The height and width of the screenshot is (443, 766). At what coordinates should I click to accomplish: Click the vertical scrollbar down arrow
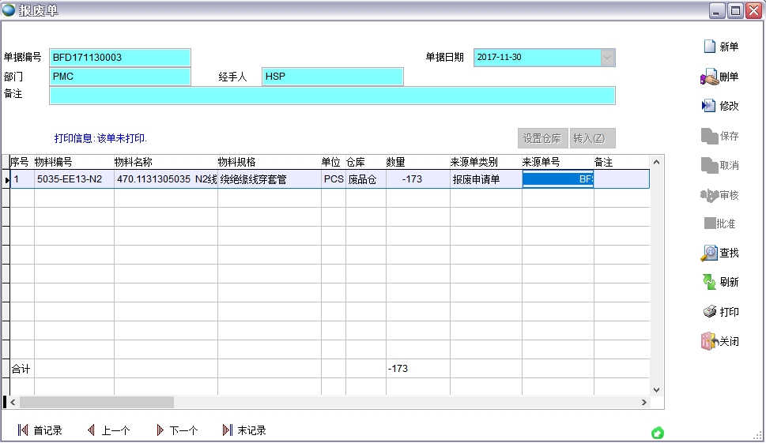656,389
